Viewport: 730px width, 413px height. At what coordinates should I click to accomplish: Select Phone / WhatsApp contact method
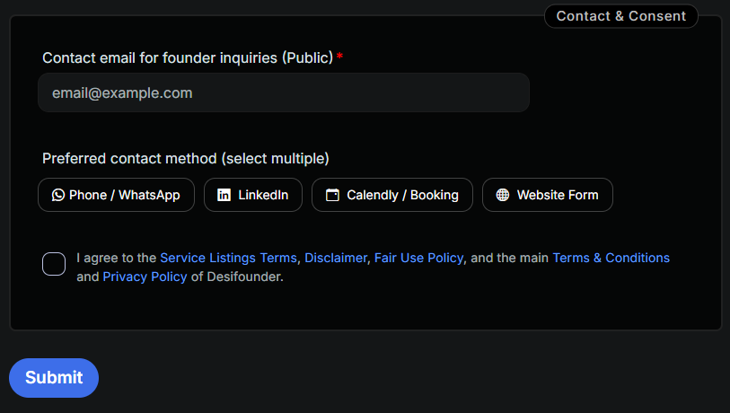pos(116,195)
